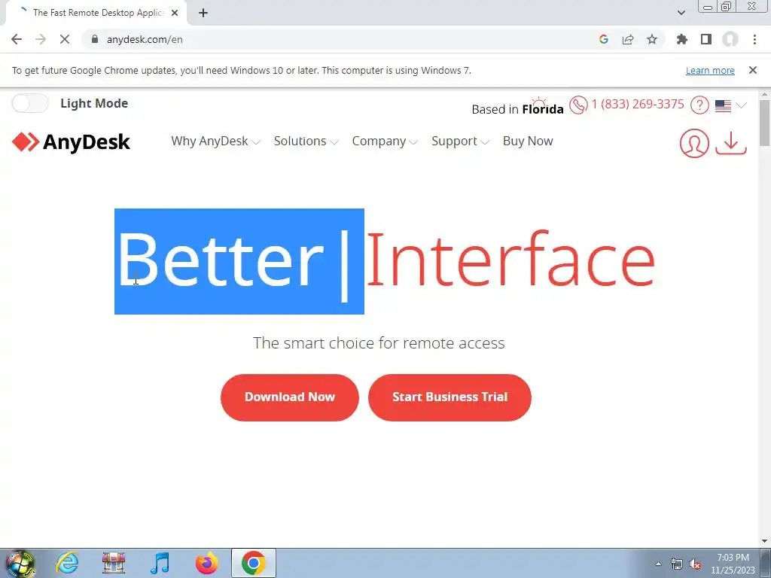
Task: Click the Chrome taskbar icon
Action: pos(254,563)
